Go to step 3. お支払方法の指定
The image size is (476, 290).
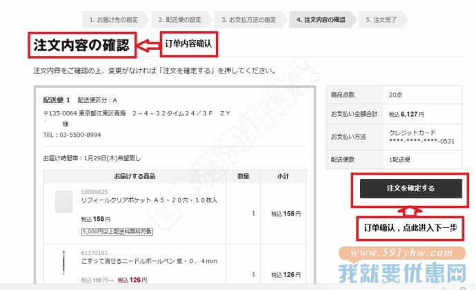249,20
